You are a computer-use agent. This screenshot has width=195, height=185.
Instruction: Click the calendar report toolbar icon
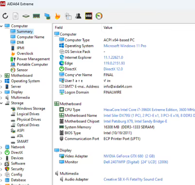(68, 16)
